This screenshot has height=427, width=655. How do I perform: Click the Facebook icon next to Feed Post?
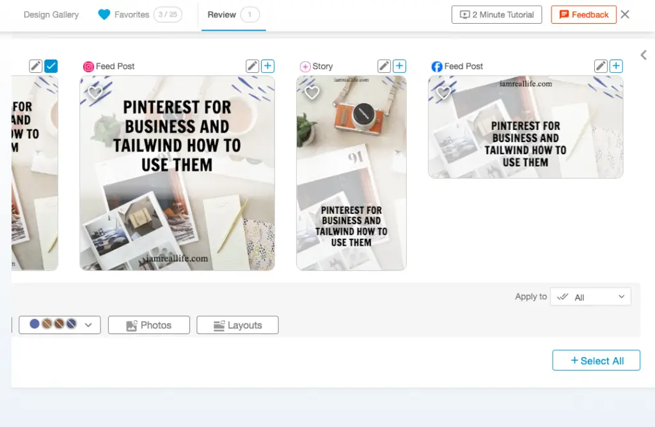[x=437, y=67]
